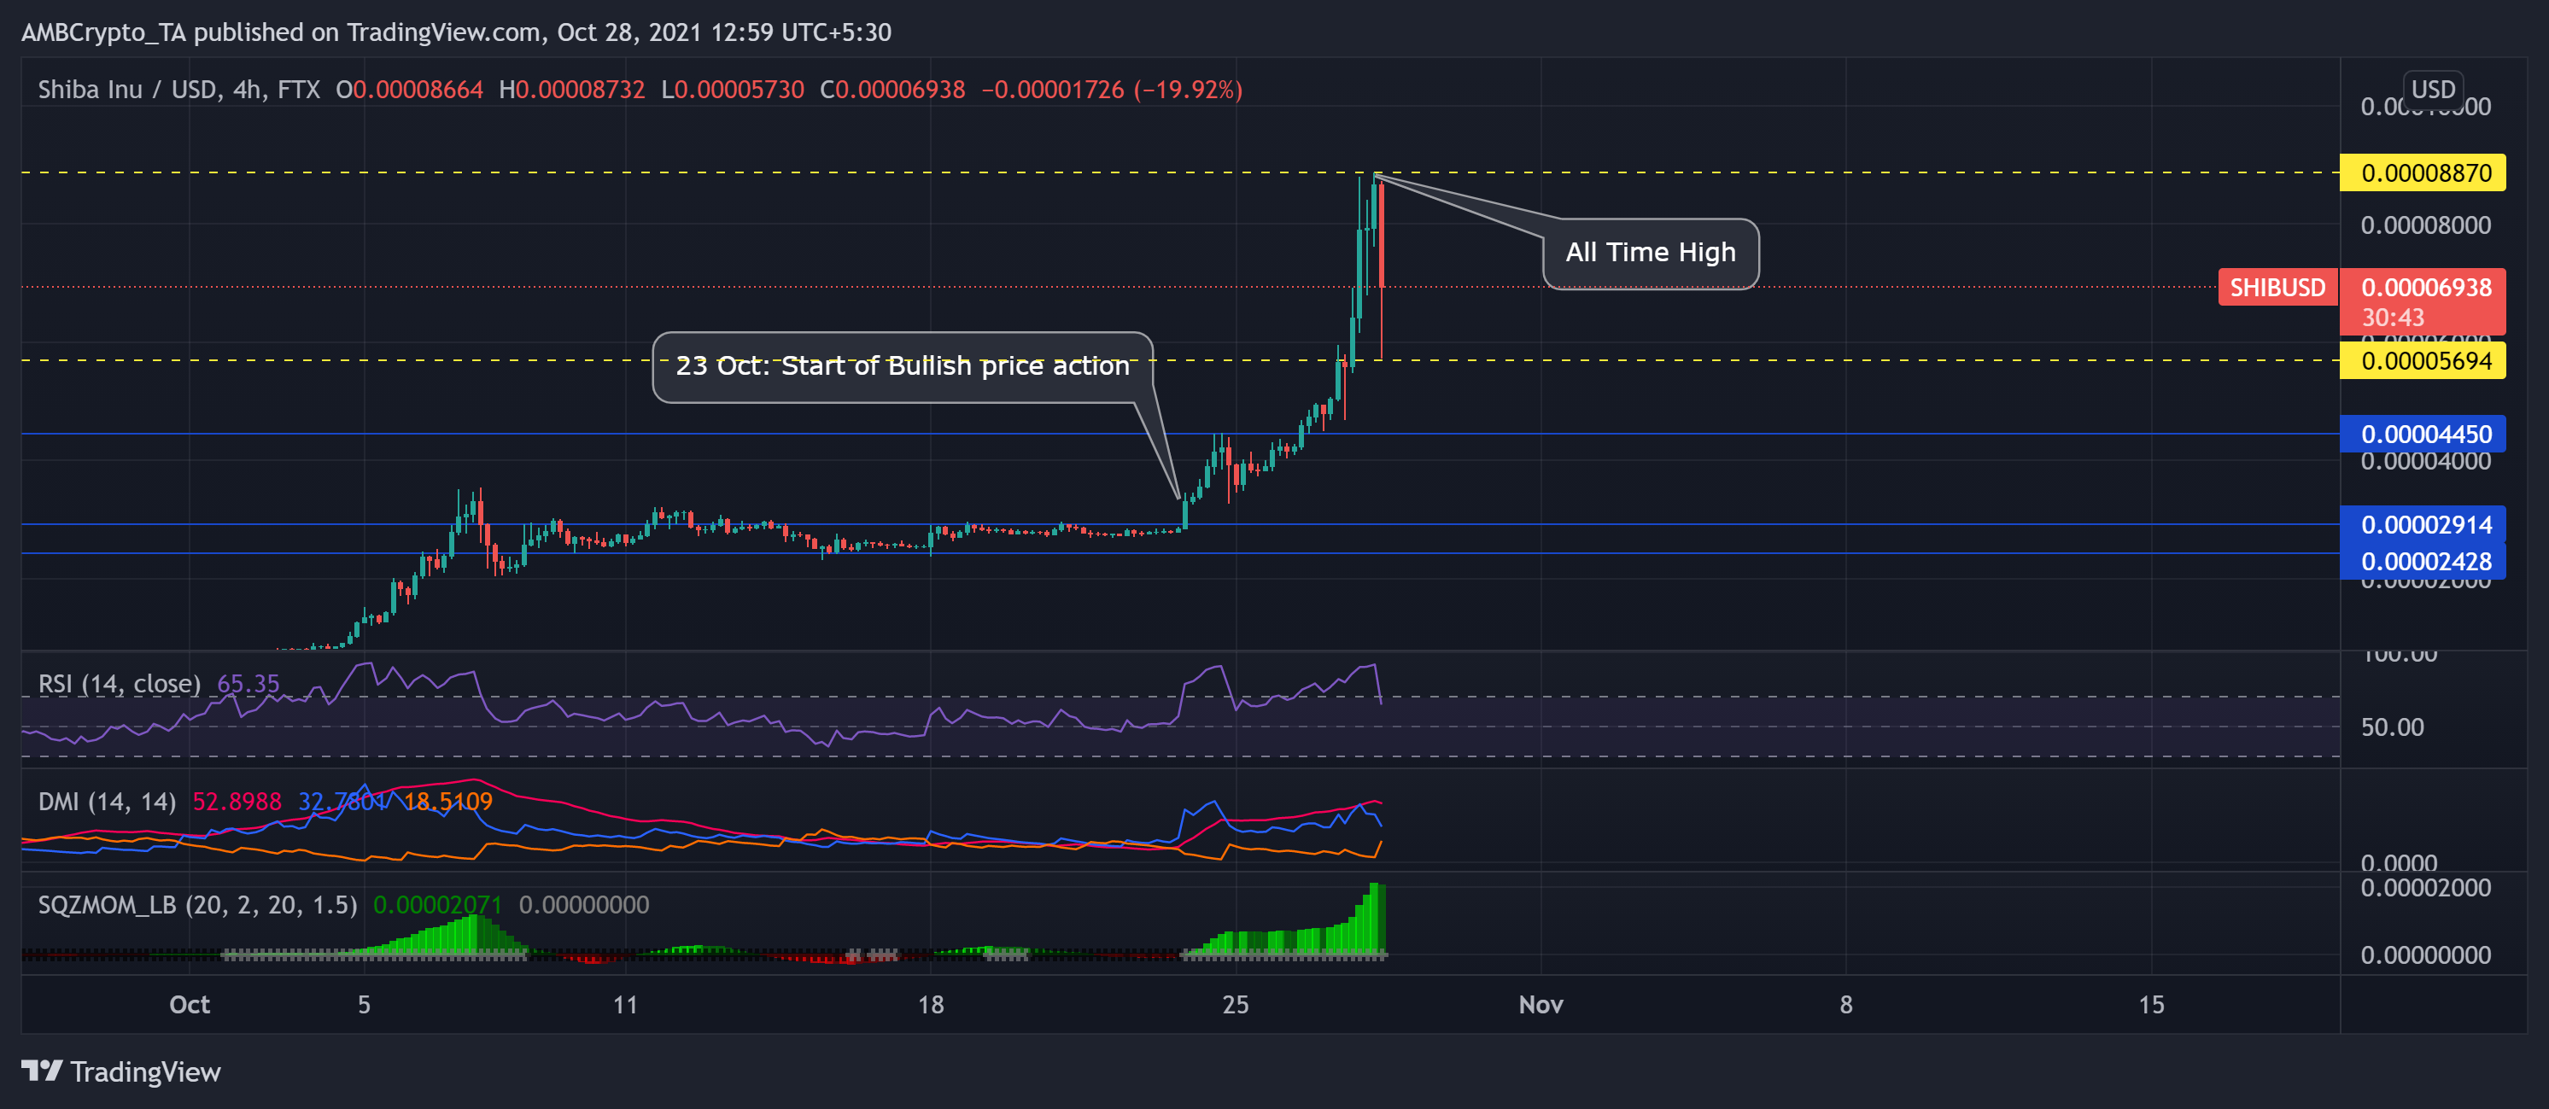This screenshot has height=1109, width=2549.
Task: Click the USD currency button
Action: tap(2432, 89)
